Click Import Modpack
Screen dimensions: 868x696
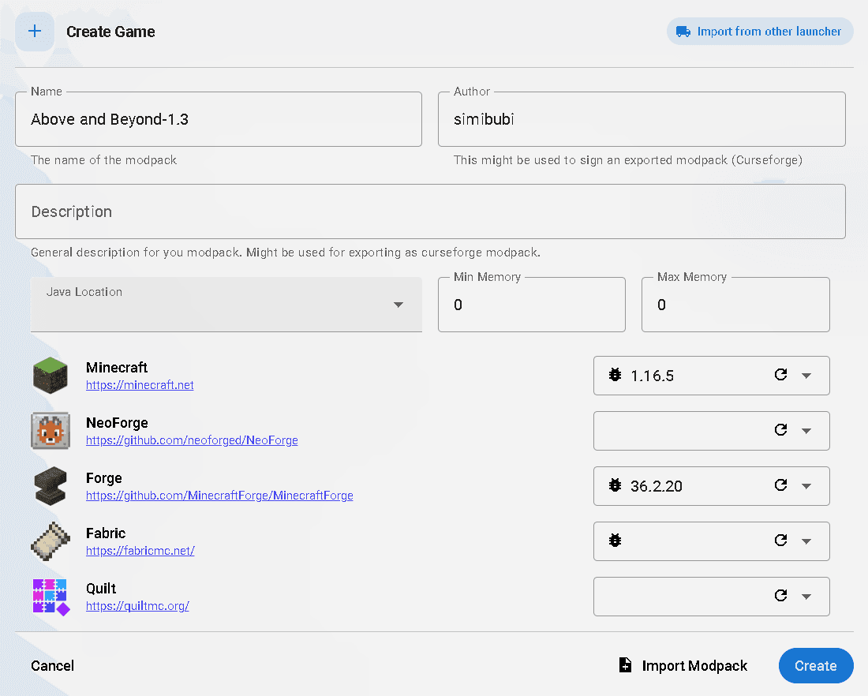point(683,665)
